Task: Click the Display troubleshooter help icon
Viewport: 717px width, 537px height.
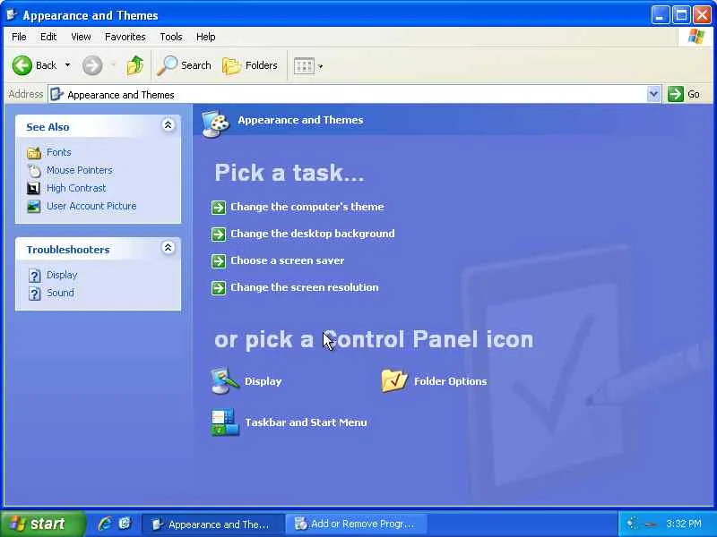Action: 34,276
